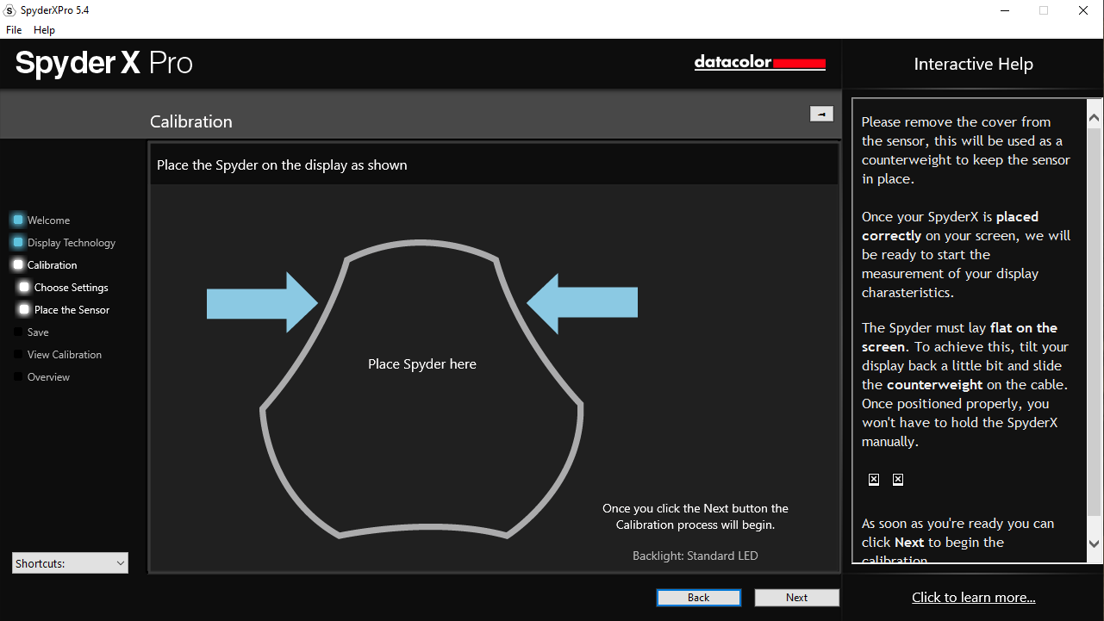The height and width of the screenshot is (621, 1104).
Task: Click the Place the Sensor indicator light
Action: point(24,310)
